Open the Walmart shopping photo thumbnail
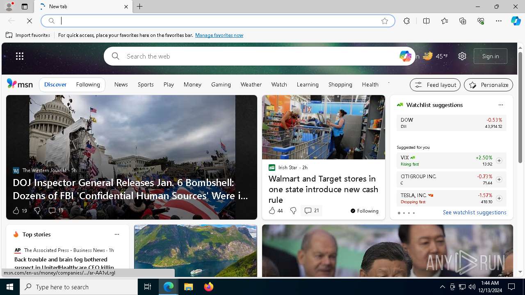Image resolution: width=525 pixels, height=295 pixels. click(324, 127)
